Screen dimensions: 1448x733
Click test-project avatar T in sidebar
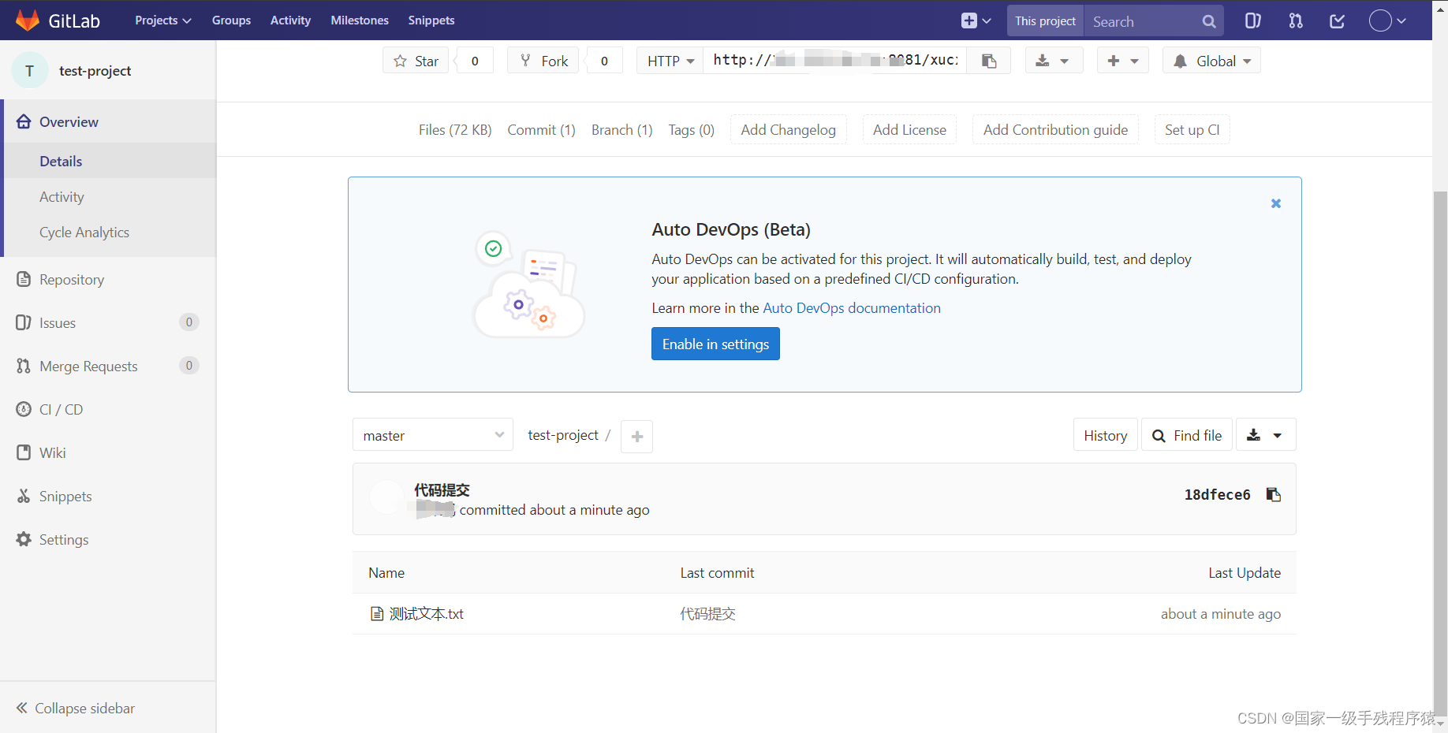(30, 71)
